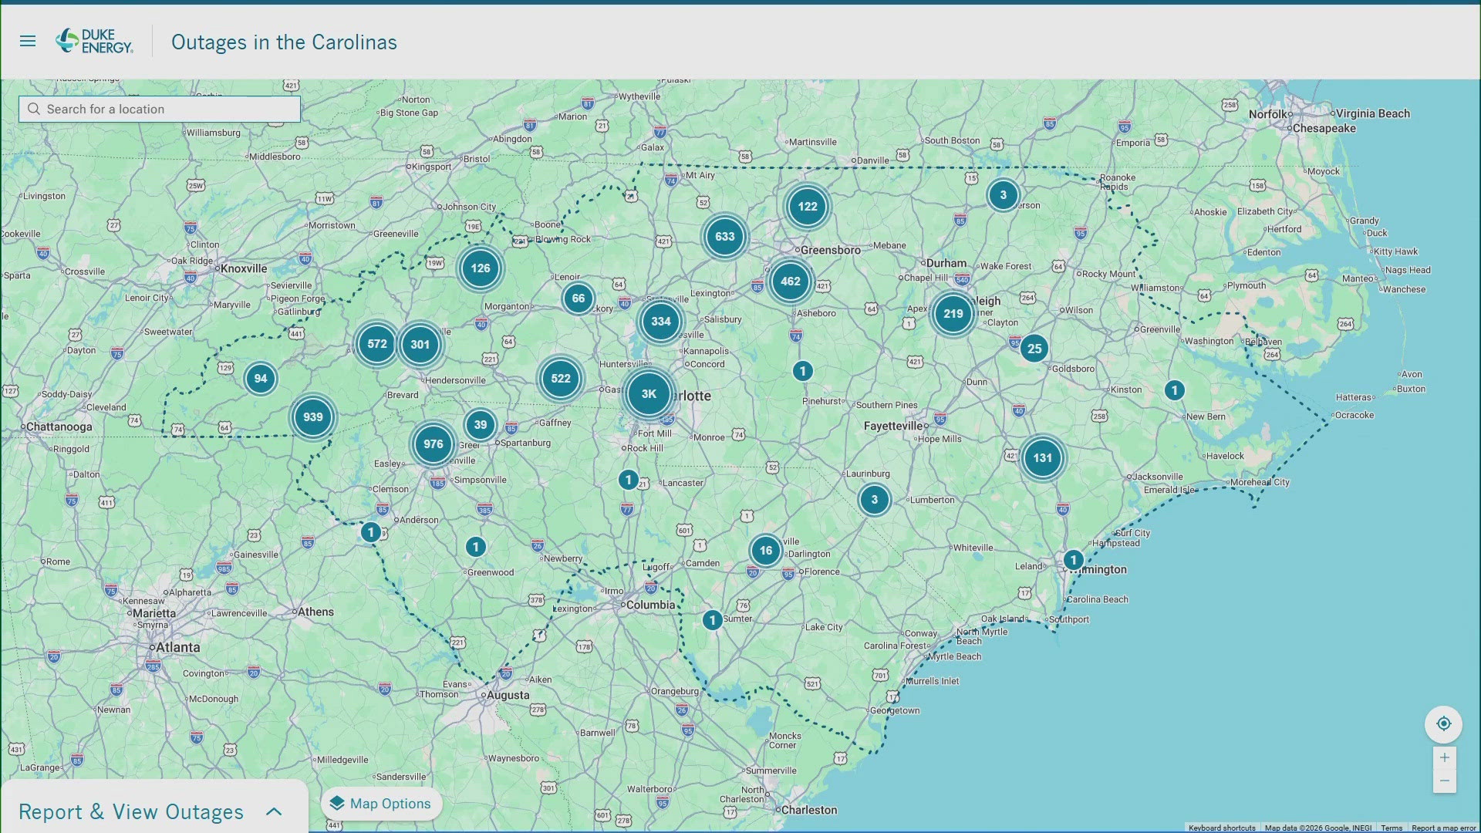Select the 572 outage cluster
1481x833 pixels.
point(377,343)
